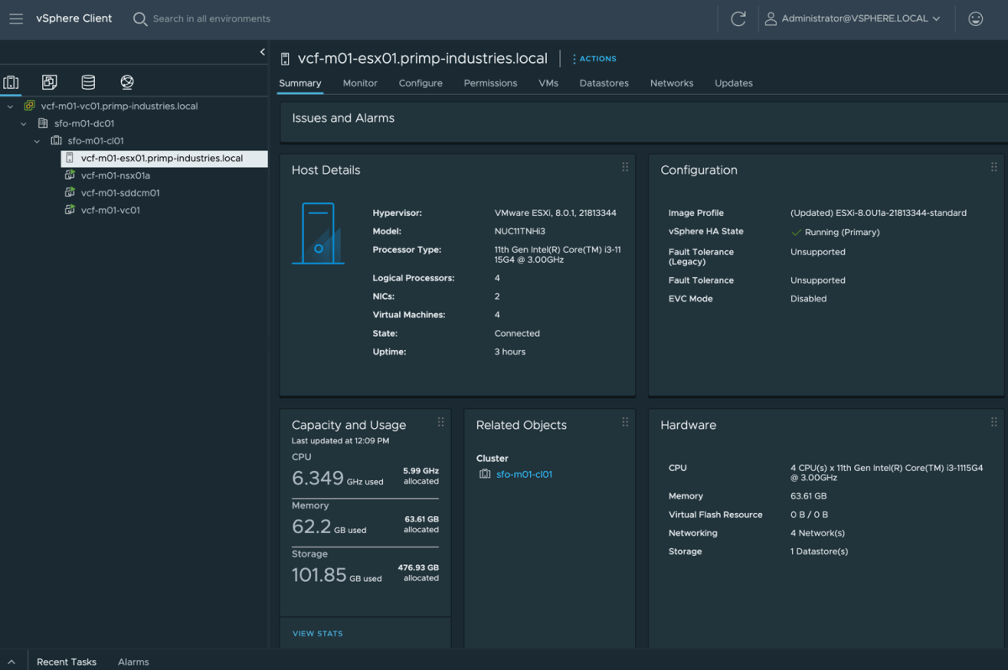Open the Recent Tasks bottom tab
This screenshot has height=670, width=1008.
click(x=66, y=662)
